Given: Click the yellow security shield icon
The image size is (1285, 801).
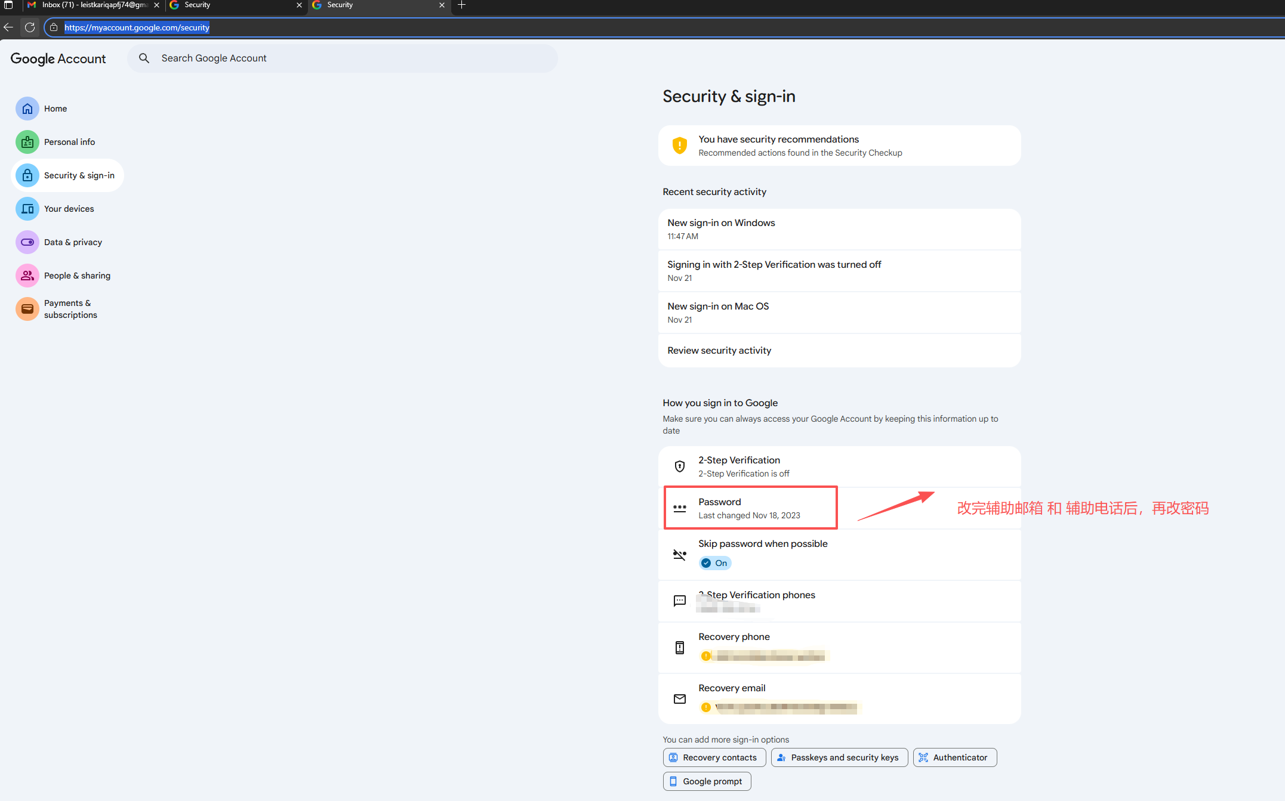Looking at the screenshot, I should 679,146.
